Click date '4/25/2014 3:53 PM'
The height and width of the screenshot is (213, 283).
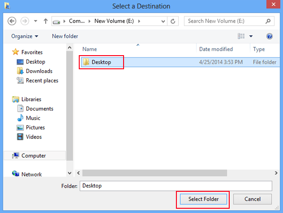point(221,62)
